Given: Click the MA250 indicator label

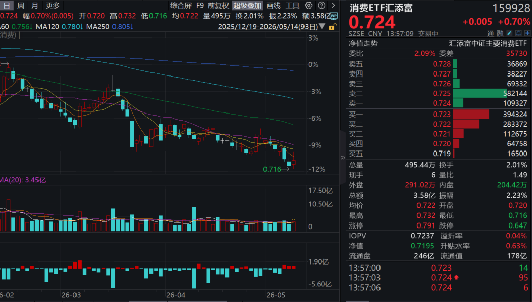Looking at the screenshot, I should pos(98,26).
